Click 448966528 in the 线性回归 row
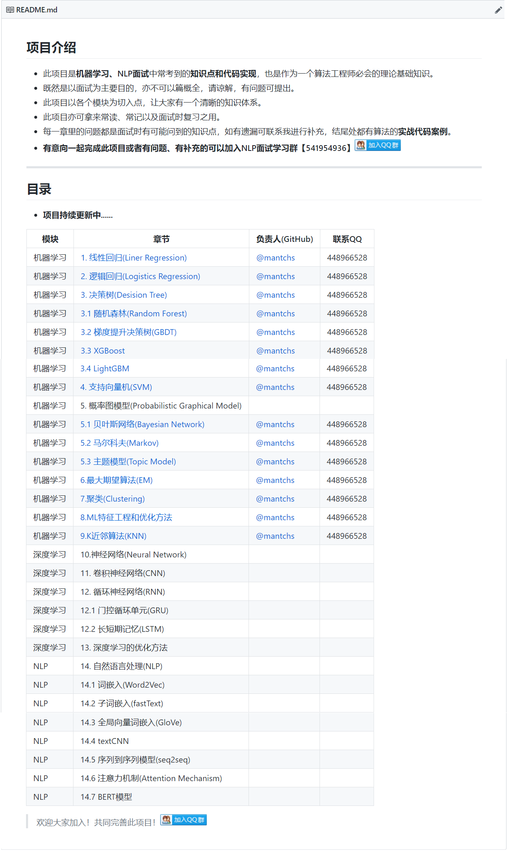 (347, 258)
